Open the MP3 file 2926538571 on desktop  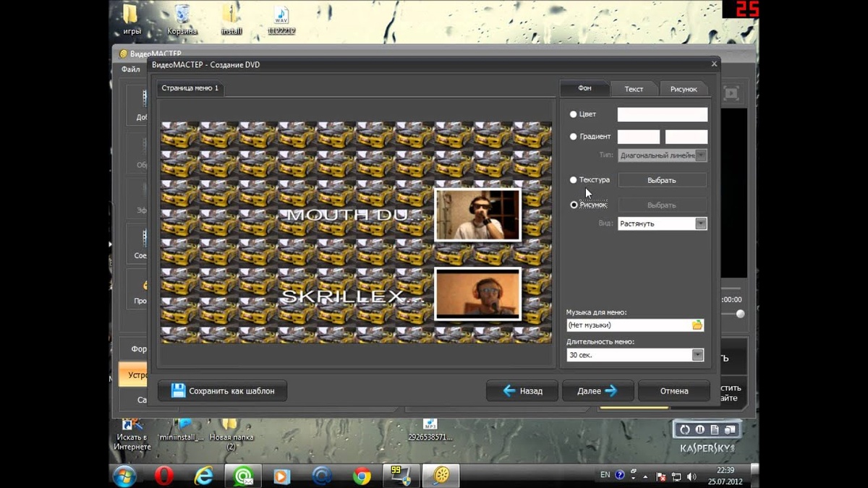click(430, 430)
